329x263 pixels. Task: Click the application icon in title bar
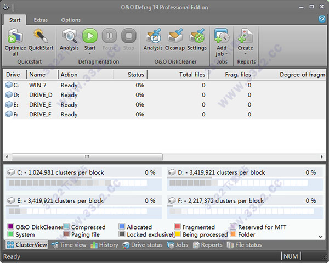(x=6, y=7)
